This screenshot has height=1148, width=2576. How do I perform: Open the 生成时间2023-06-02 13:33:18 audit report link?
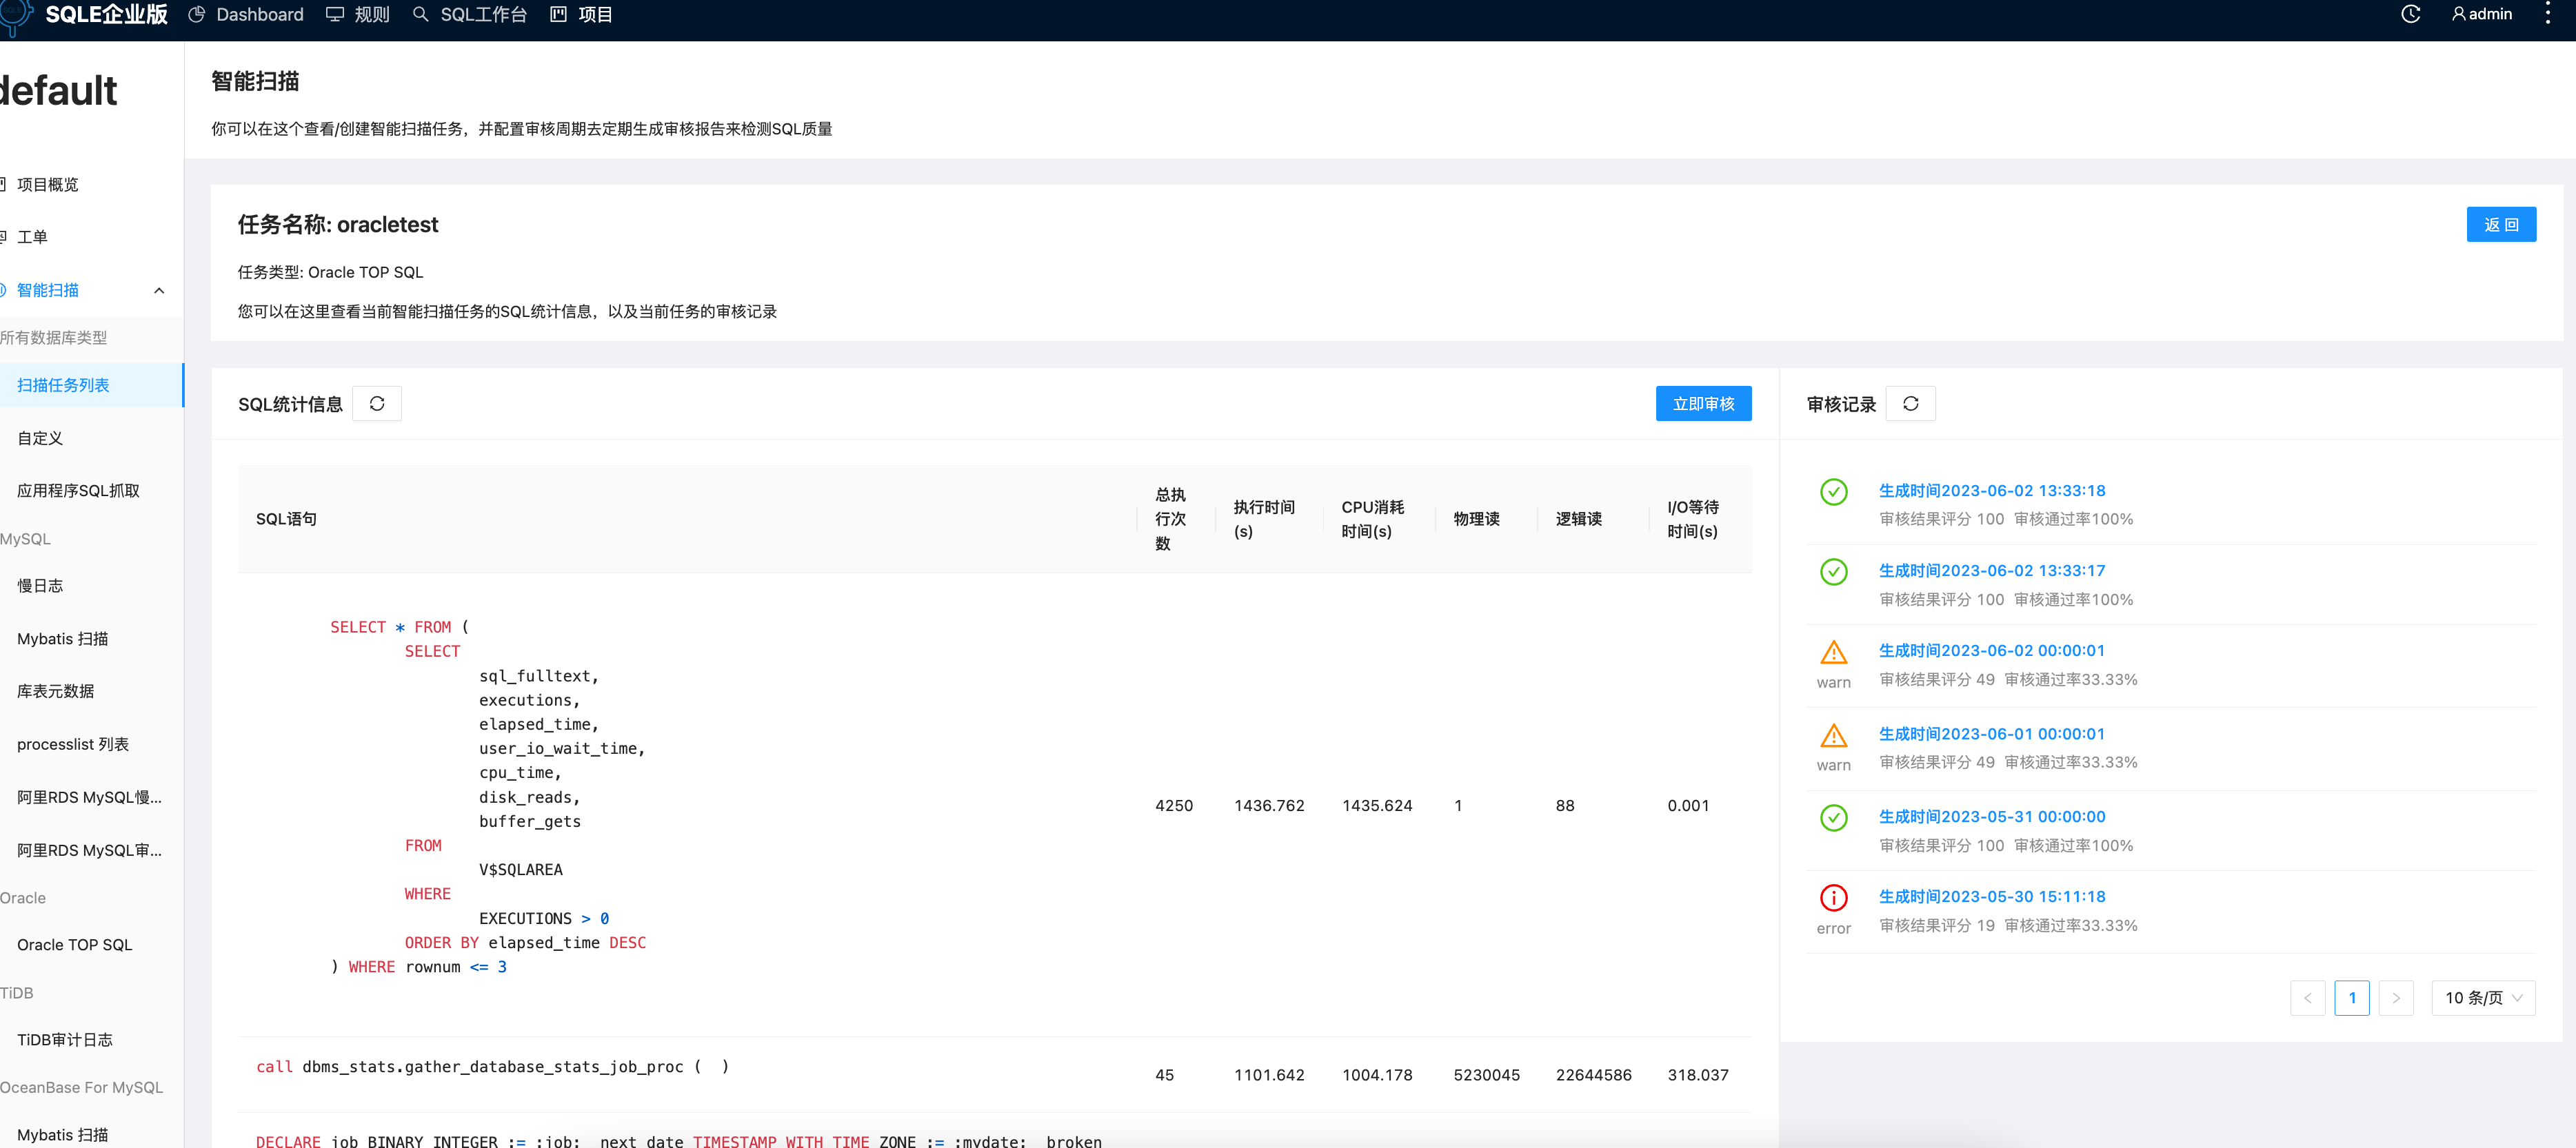point(1991,489)
